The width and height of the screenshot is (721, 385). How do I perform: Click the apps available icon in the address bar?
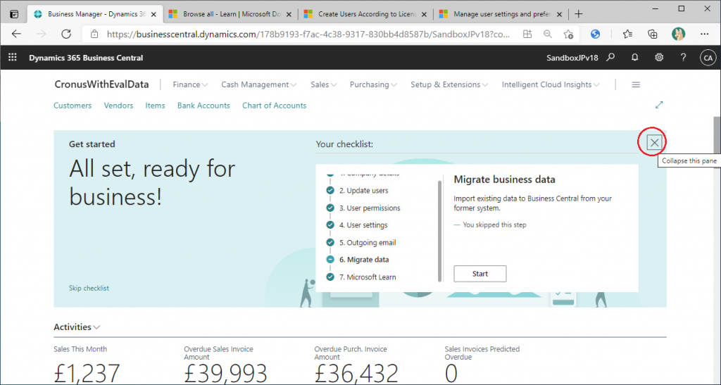pyautogui.click(x=527, y=34)
